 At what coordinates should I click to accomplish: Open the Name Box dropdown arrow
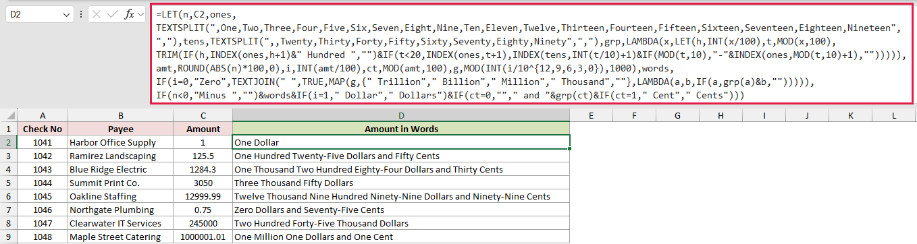coord(66,14)
